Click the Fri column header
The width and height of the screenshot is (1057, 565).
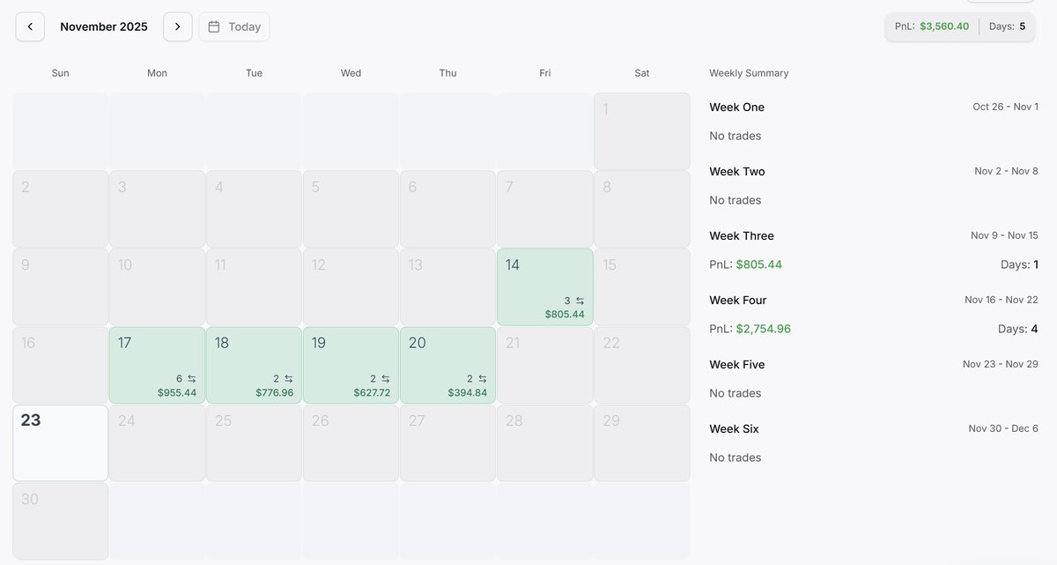tap(545, 73)
